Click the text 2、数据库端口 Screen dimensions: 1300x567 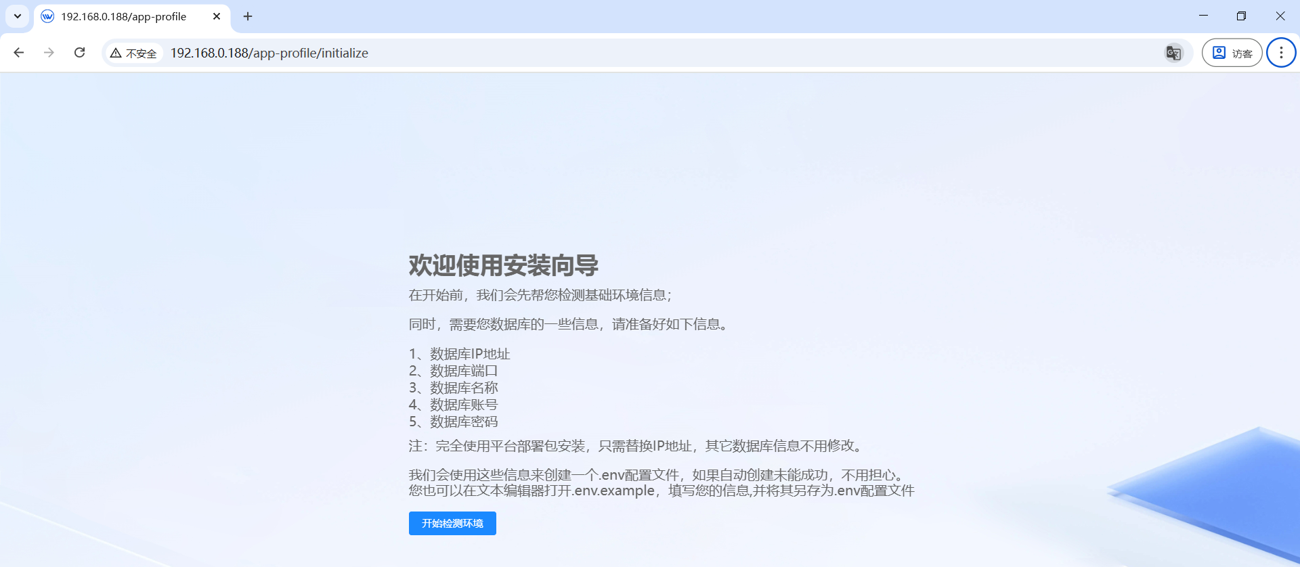point(454,371)
